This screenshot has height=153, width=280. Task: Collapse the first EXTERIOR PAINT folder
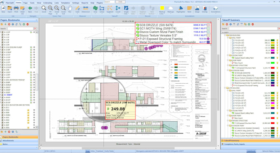[x=228, y=71]
